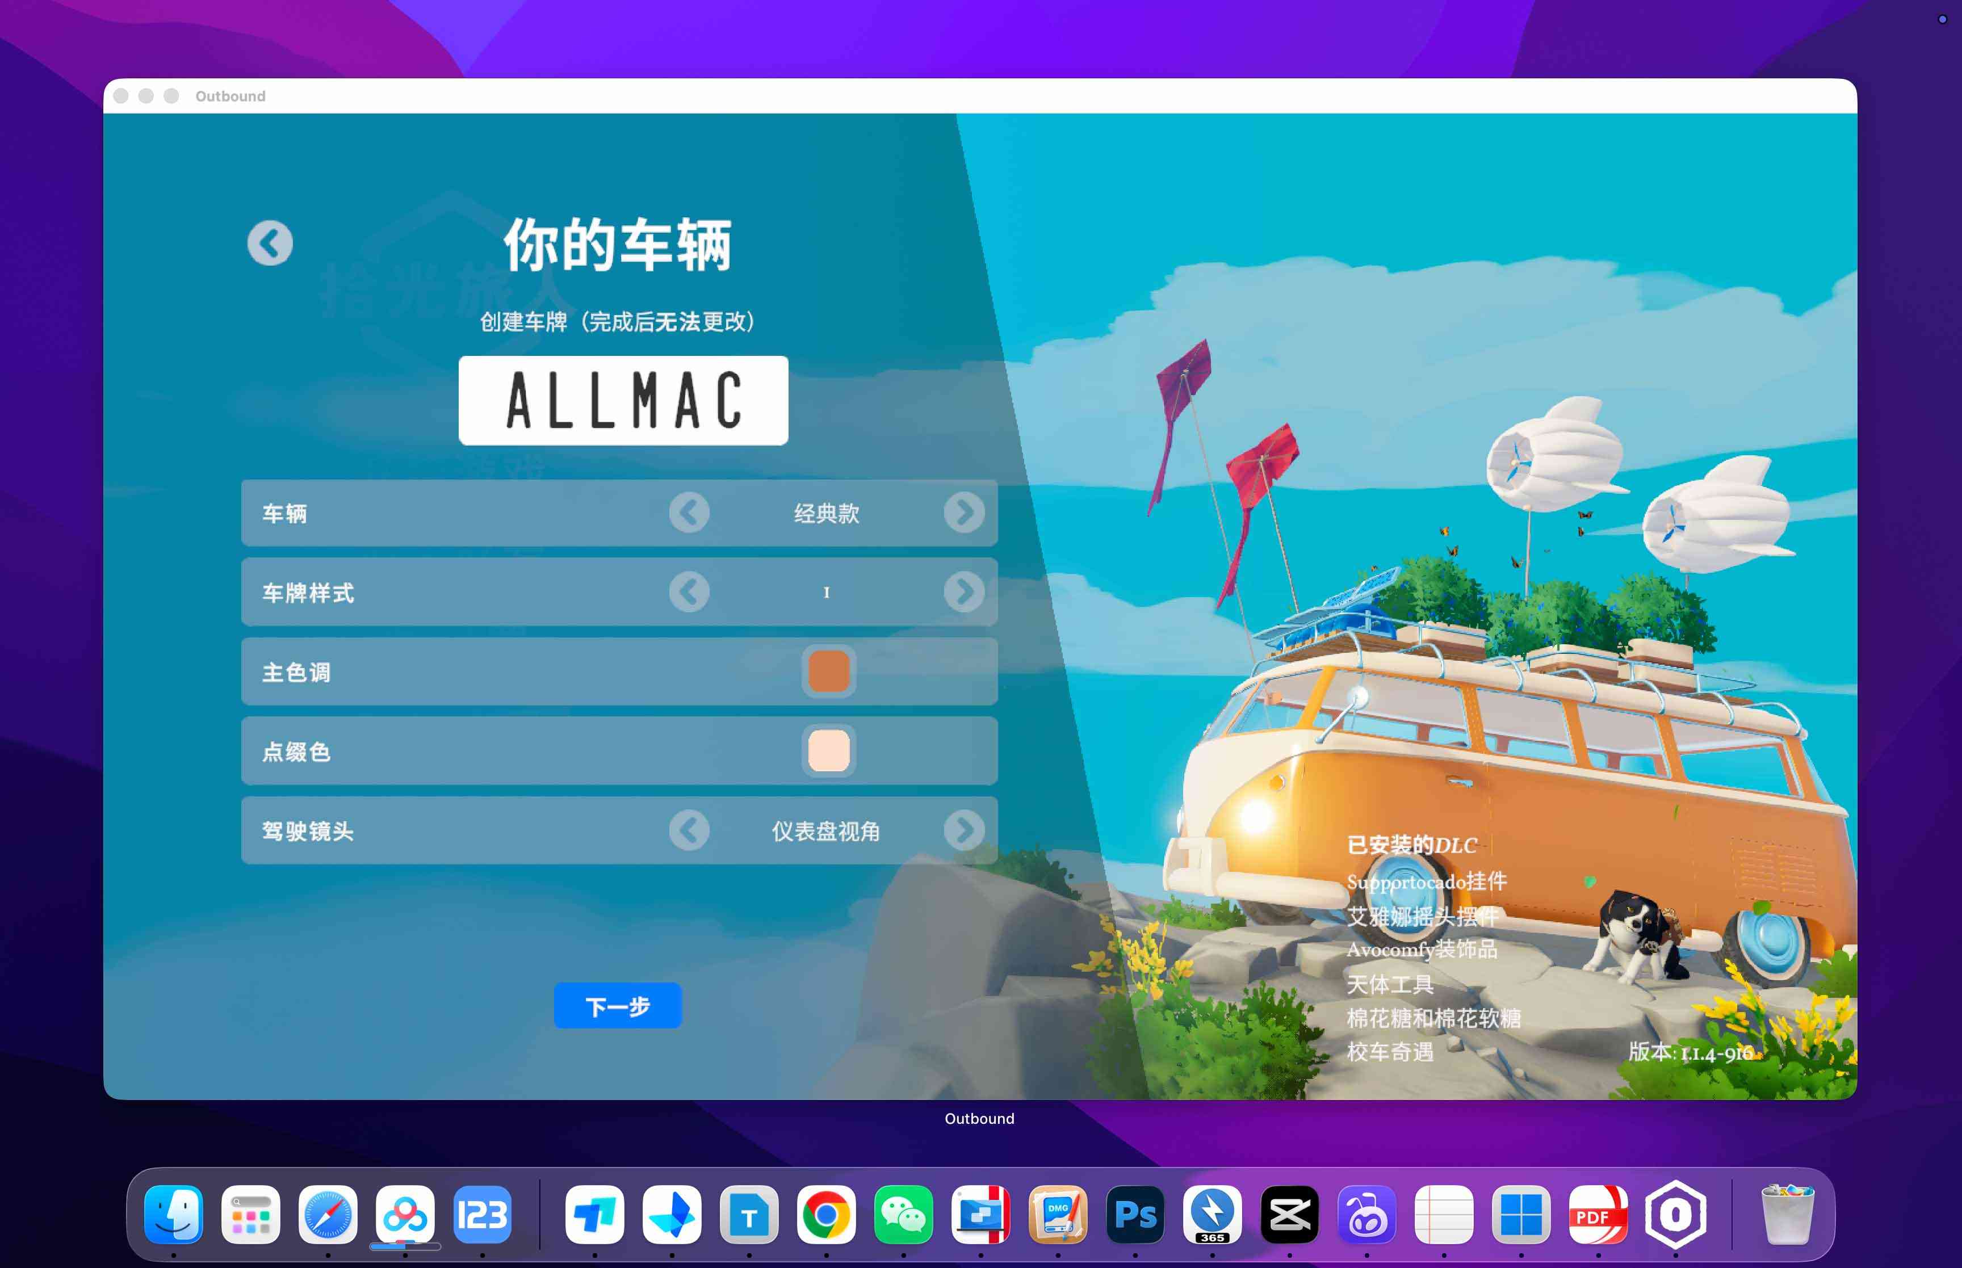Click the 仪表盘视角 camera value
The height and width of the screenshot is (1268, 1962).
(826, 832)
